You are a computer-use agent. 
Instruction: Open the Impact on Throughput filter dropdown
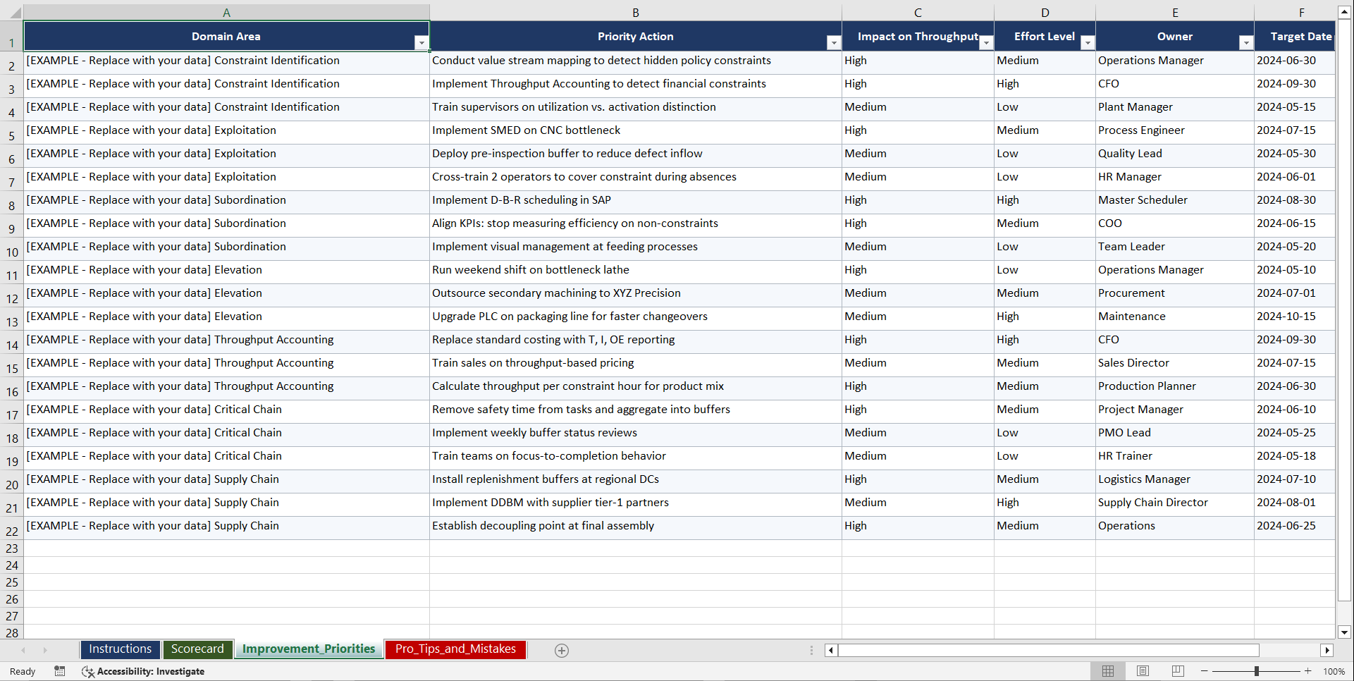pos(986,43)
